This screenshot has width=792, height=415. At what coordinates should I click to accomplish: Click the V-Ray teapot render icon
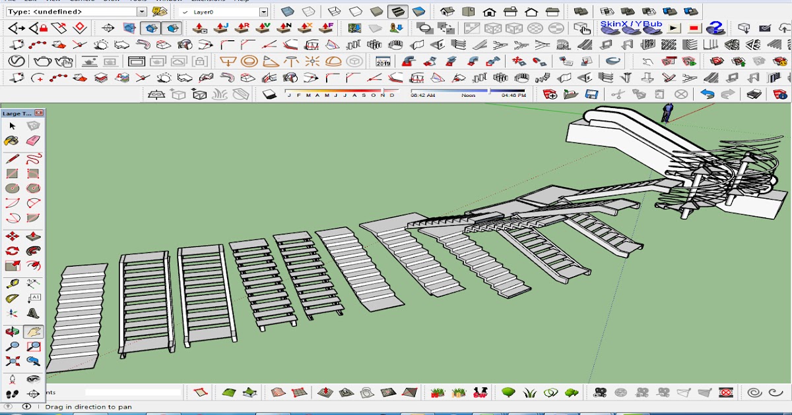click(x=43, y=61)
